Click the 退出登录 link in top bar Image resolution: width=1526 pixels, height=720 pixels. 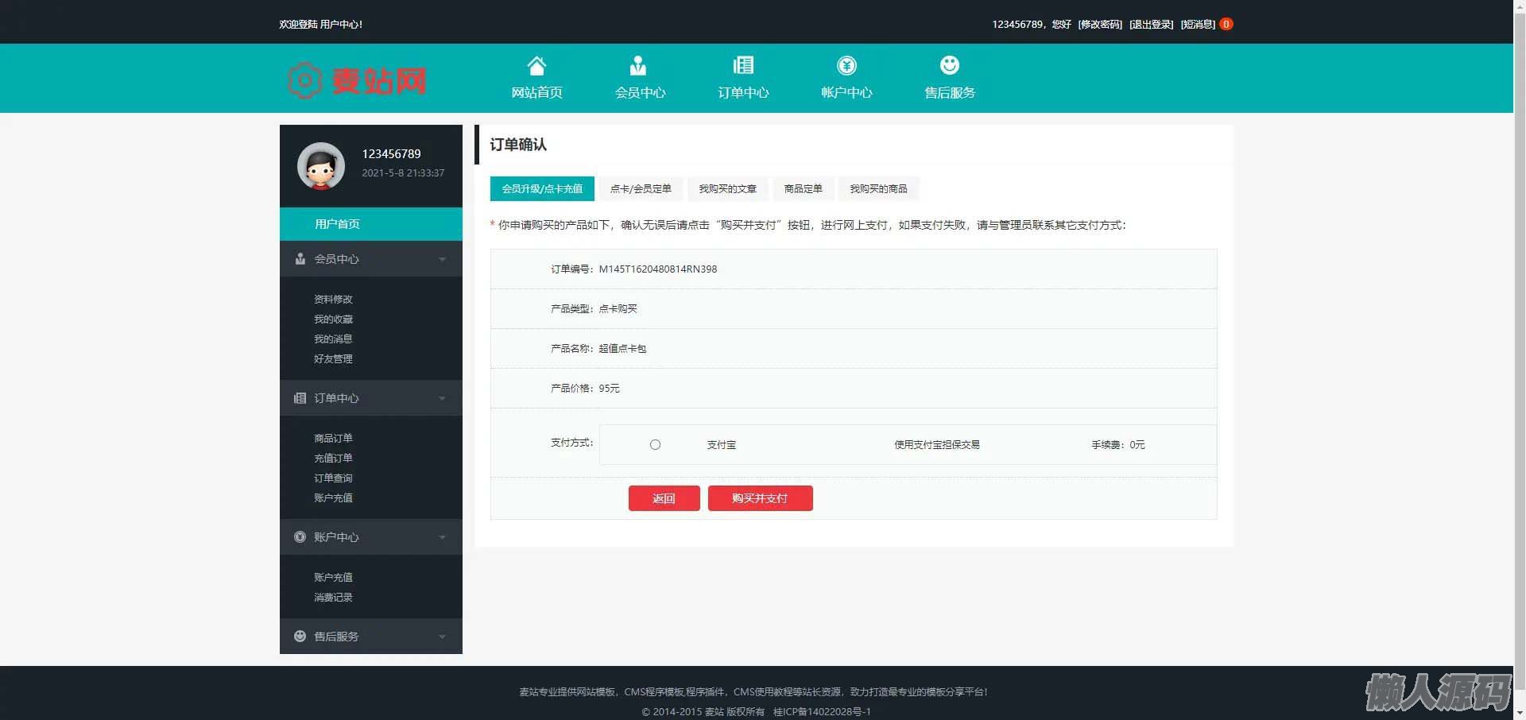[x=1151, y=24]
